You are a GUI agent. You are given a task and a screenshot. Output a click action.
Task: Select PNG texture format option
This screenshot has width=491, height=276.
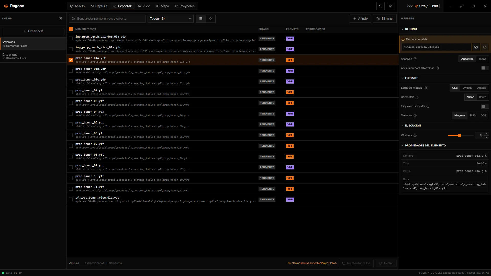[x=473, y=116]
